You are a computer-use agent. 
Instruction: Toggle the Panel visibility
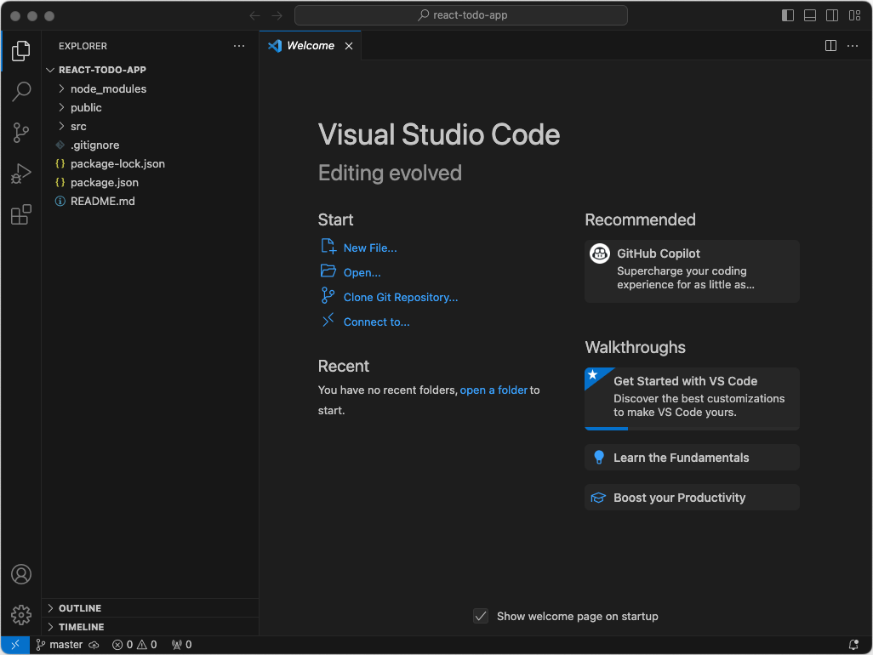click(x=810, y=15)
